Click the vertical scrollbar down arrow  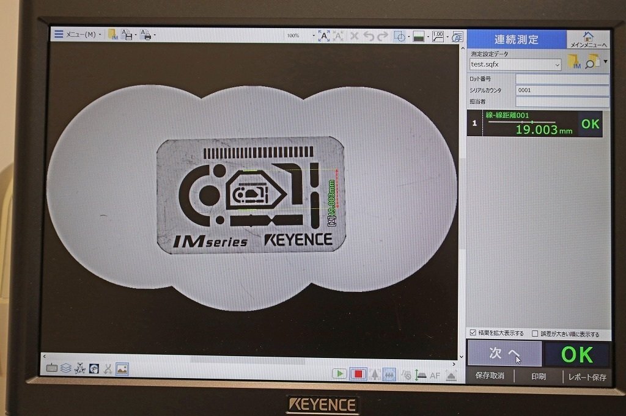[x=462, y=357]
